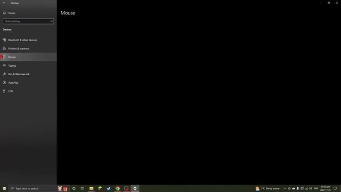Viewport: 341px width, 192px height.
Task: Open the blue checkmark app on taskbar
Action: pos(109,188)
